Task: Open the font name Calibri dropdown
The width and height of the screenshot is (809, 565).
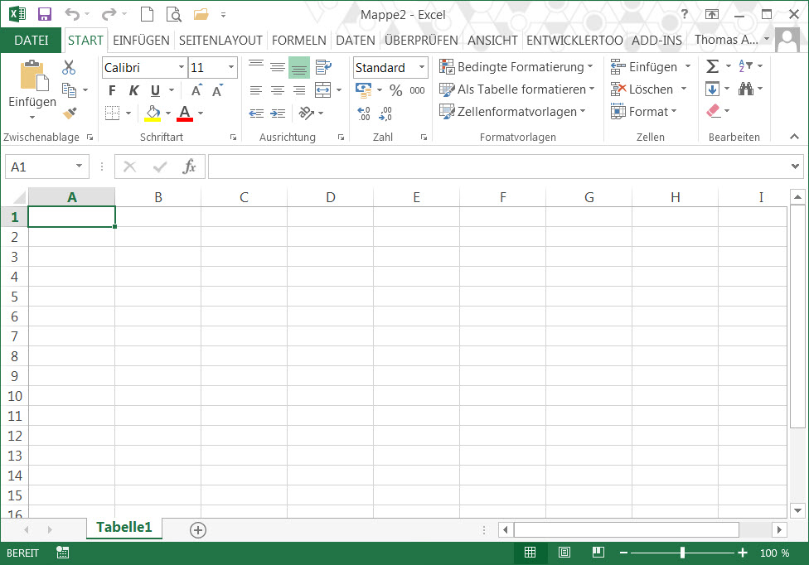Action: [x=181, y=67]
